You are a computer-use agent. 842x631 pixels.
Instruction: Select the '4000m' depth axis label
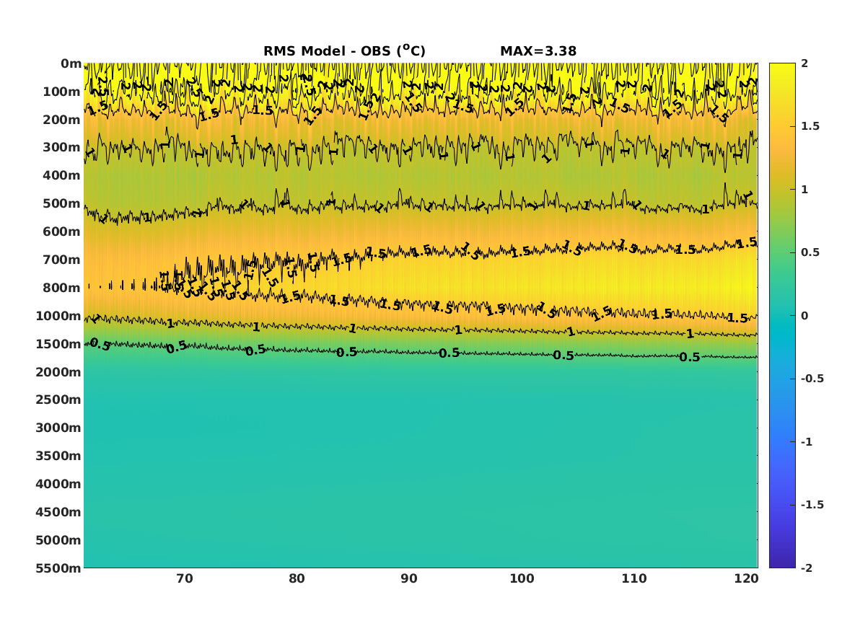[58, 484]
